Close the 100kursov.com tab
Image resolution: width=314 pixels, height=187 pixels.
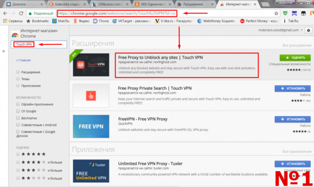point(127,4)
